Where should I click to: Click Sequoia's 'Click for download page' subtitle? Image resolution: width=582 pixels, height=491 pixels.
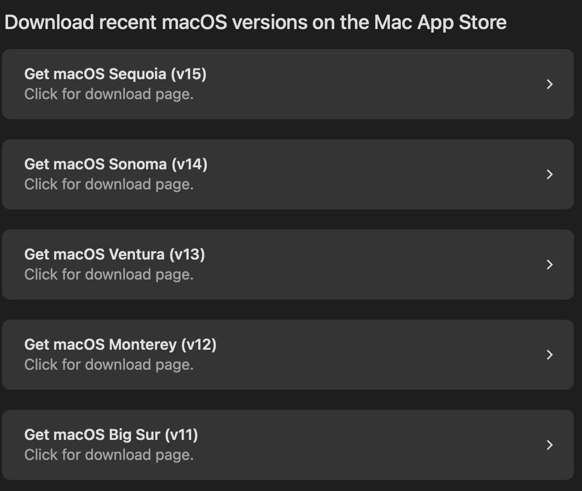(x=109, y=94)
